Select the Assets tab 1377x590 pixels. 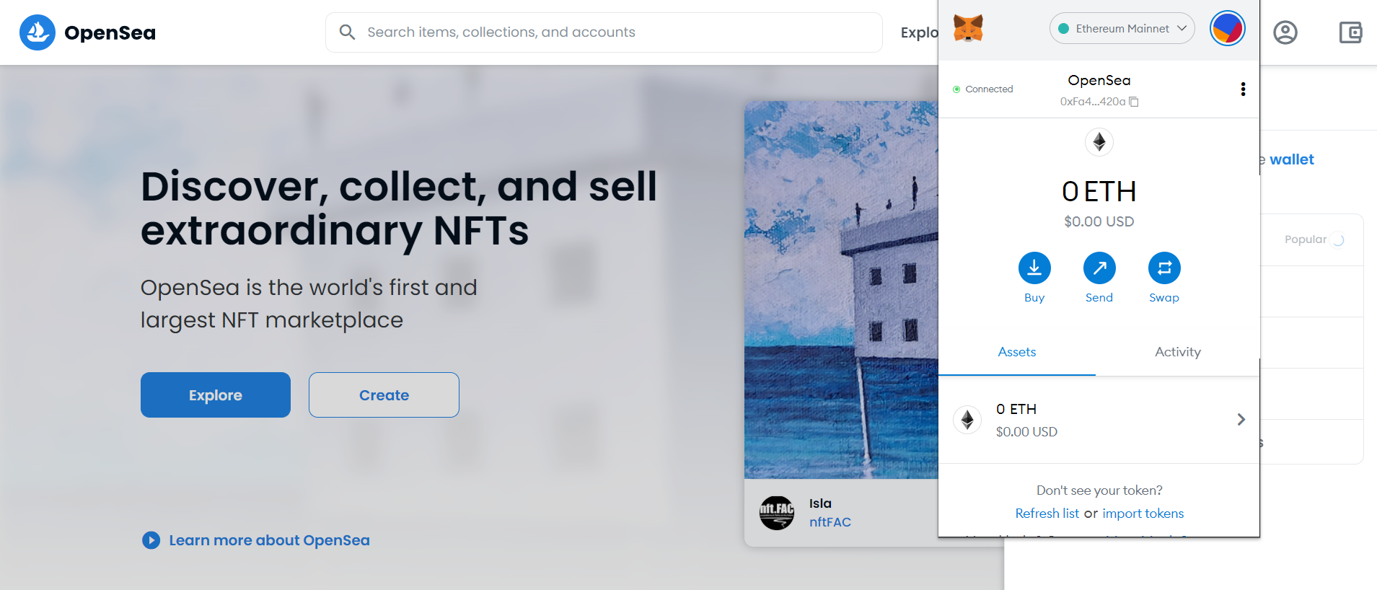1016,352
